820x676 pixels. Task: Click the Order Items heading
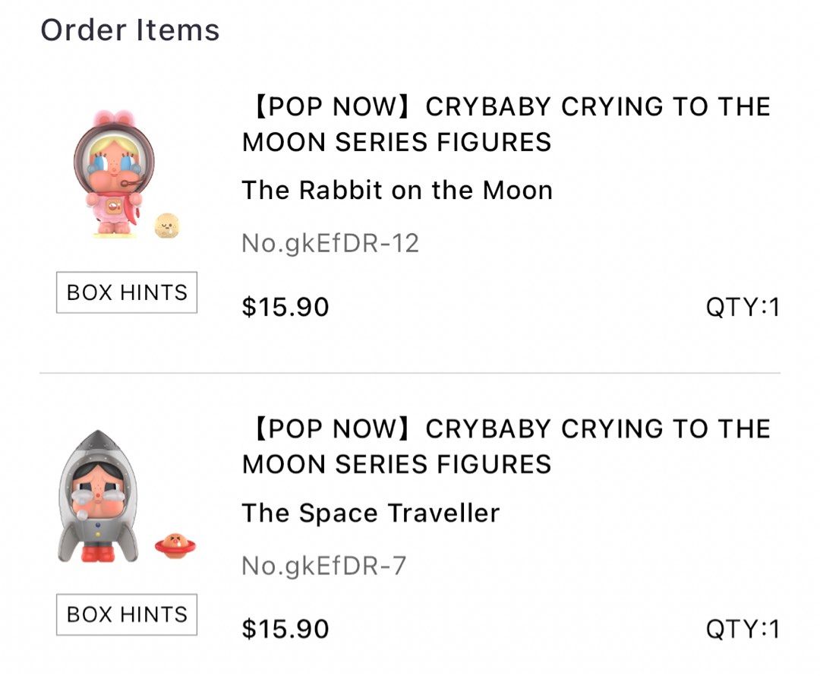(x=130, y=30)
